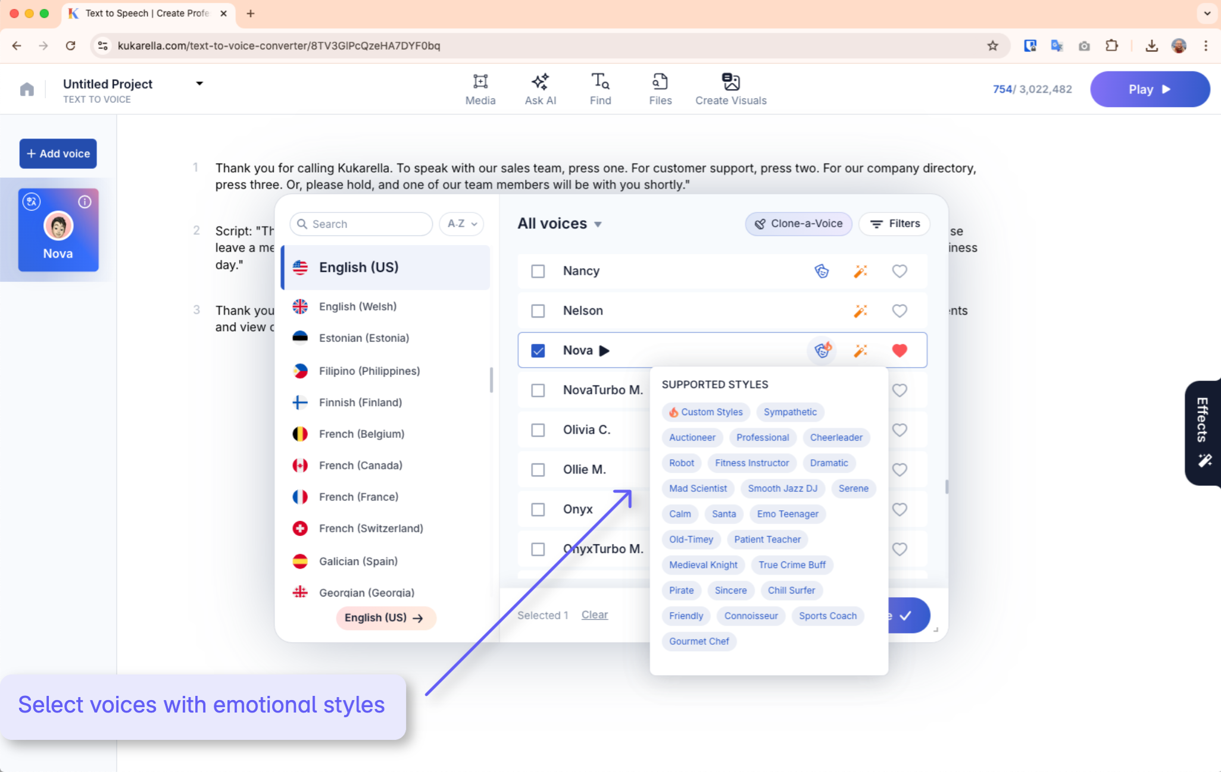
Task: Click the voices list scrollbar
Action: (947, 487)
